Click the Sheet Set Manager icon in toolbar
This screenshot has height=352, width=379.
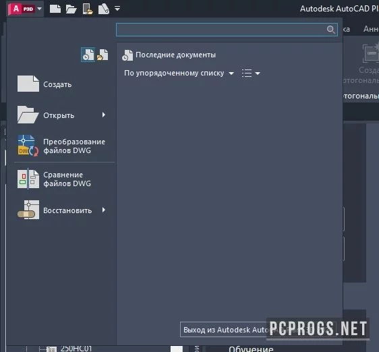104,9
